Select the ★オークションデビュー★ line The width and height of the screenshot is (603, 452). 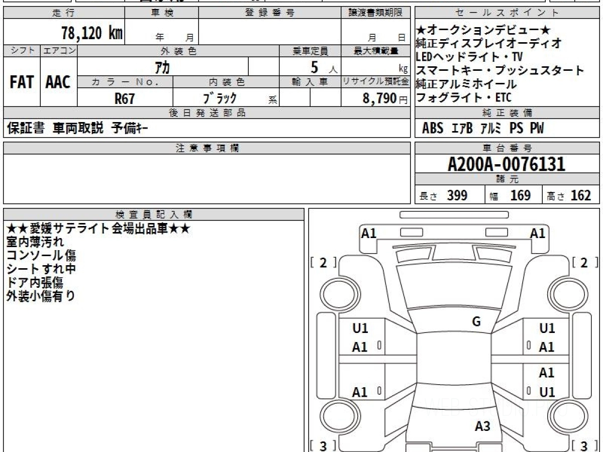(x=483, y=30)
